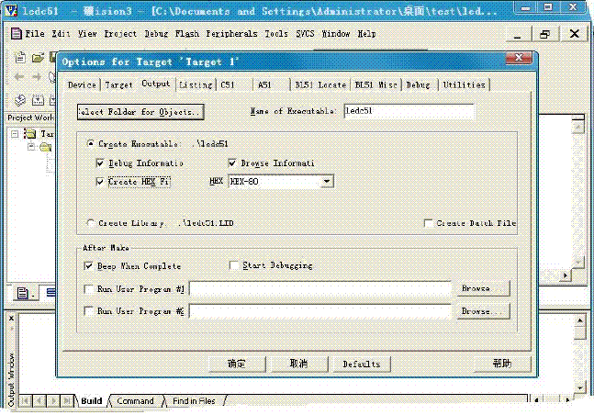Click the Select Folder for Objects button
Viewport: 594px width, 415px height.
[140, 112]
